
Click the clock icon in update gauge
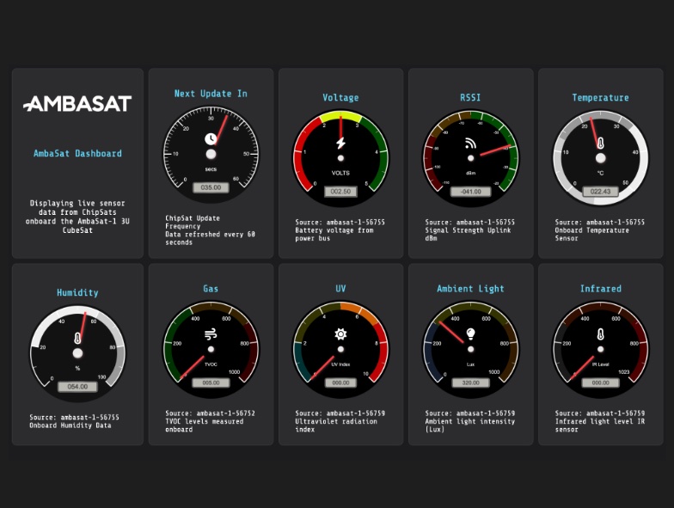tap(211, 138)
